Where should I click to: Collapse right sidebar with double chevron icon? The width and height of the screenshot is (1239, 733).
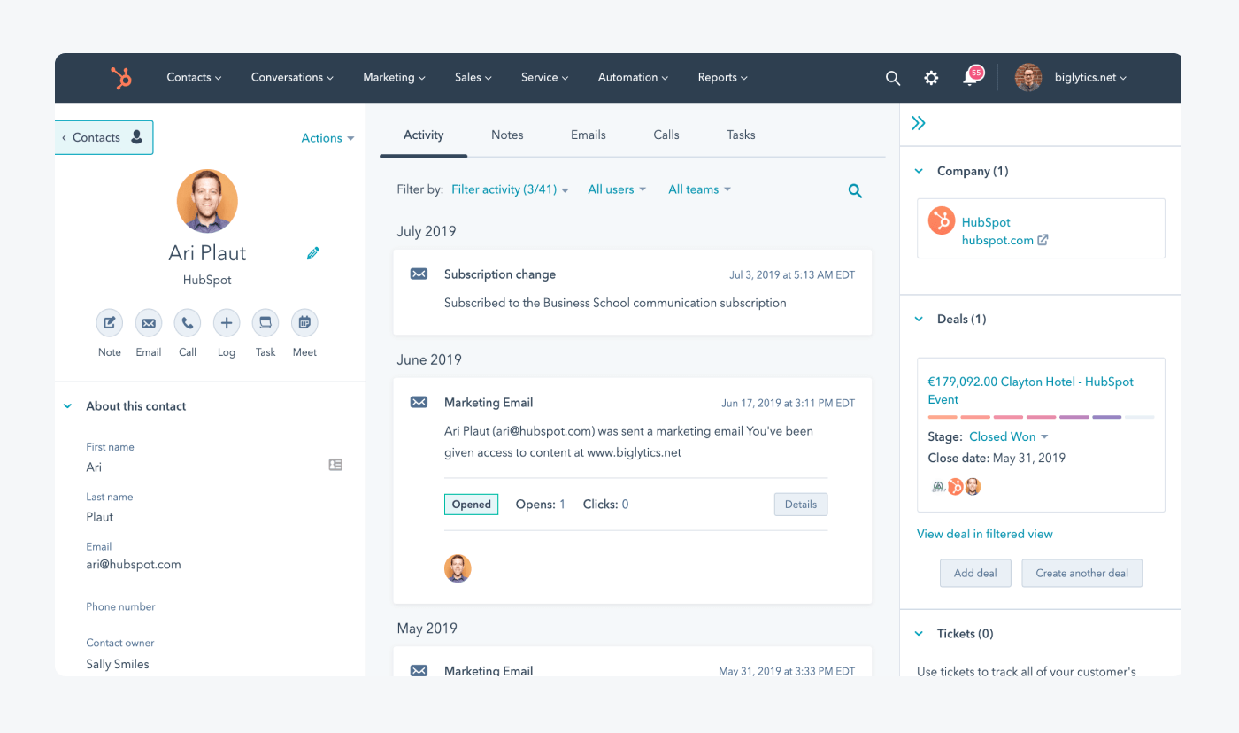click(919, 123)
